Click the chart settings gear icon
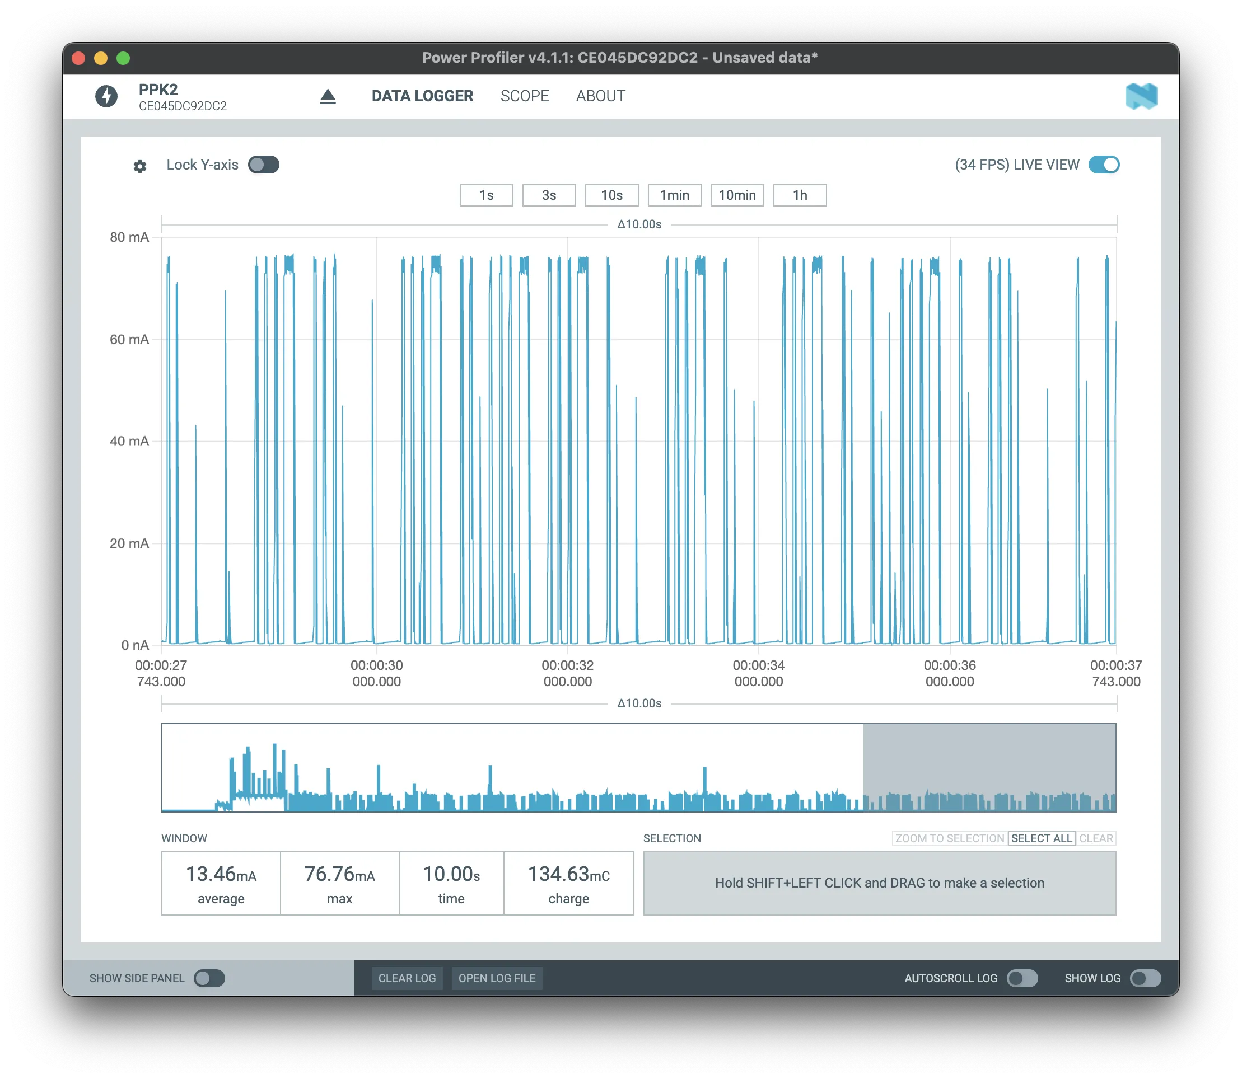Viewport: 1242px width, 1079px height. (x=140, y=166)
